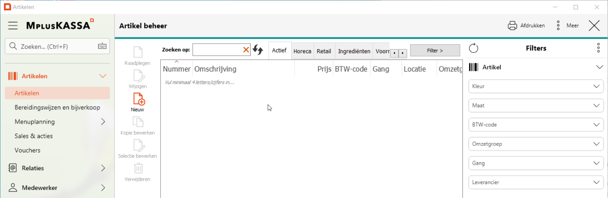This screenshot has height=198, width=608.
Task: Expand the Menuplanning submenu
Action: point(103,122)
